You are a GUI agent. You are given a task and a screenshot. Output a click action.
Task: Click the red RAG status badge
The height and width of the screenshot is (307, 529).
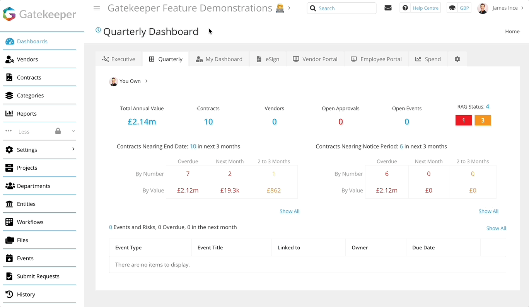[463, 120]
